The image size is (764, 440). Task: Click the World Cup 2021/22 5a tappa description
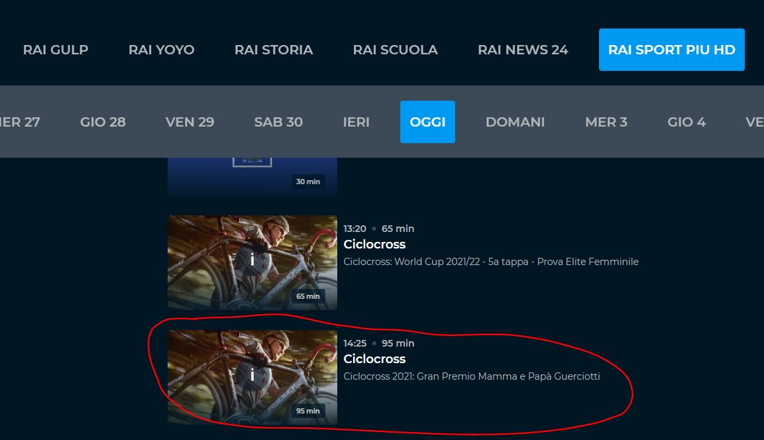pyautogui.click(x=490, y=262)
